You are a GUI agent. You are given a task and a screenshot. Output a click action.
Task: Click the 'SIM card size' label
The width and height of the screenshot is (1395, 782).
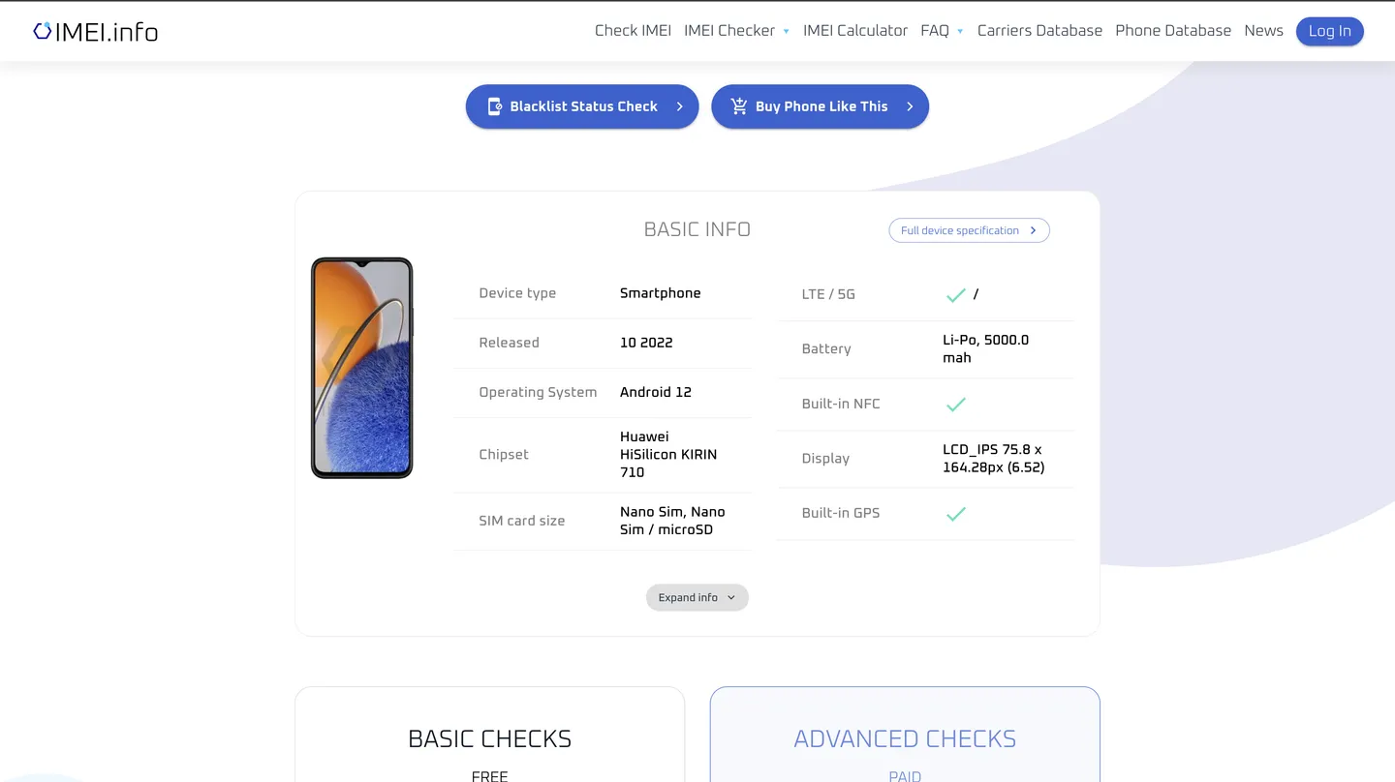coord(521,521)
